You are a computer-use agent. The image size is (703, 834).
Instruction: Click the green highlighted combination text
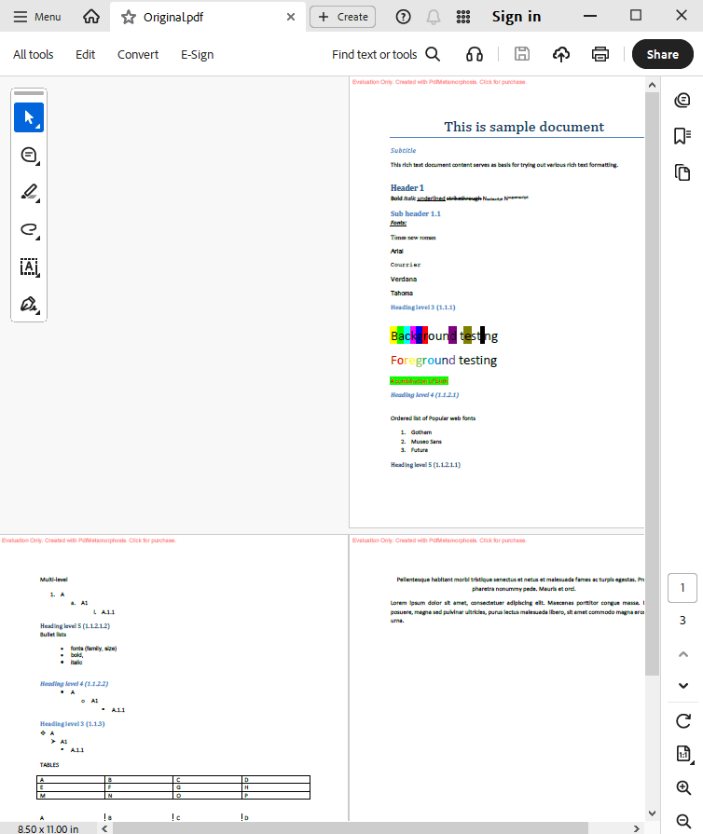[419, 381]
